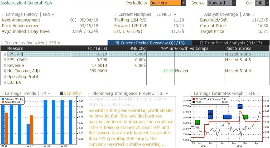Click Est. LTG (EPS) value 11.72%
Viewport: 270px width, 148px height.
tap(177, 32)
